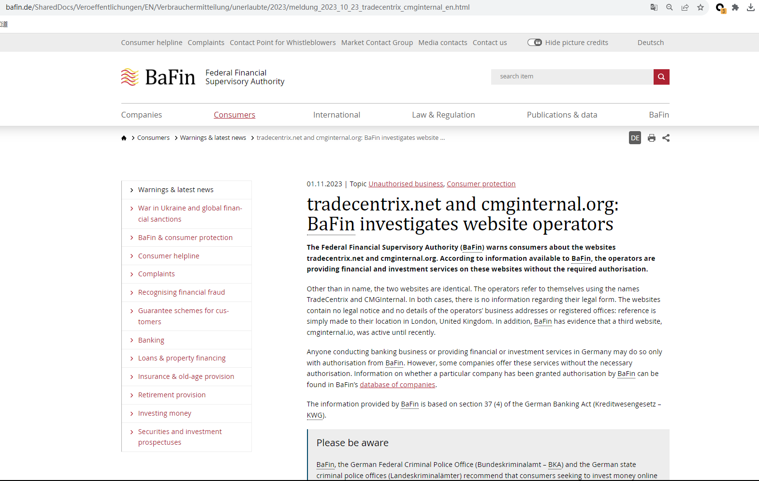Screen dimensions: 759x481
Task: Open the Companies main menu
Action: coord(142,115)
